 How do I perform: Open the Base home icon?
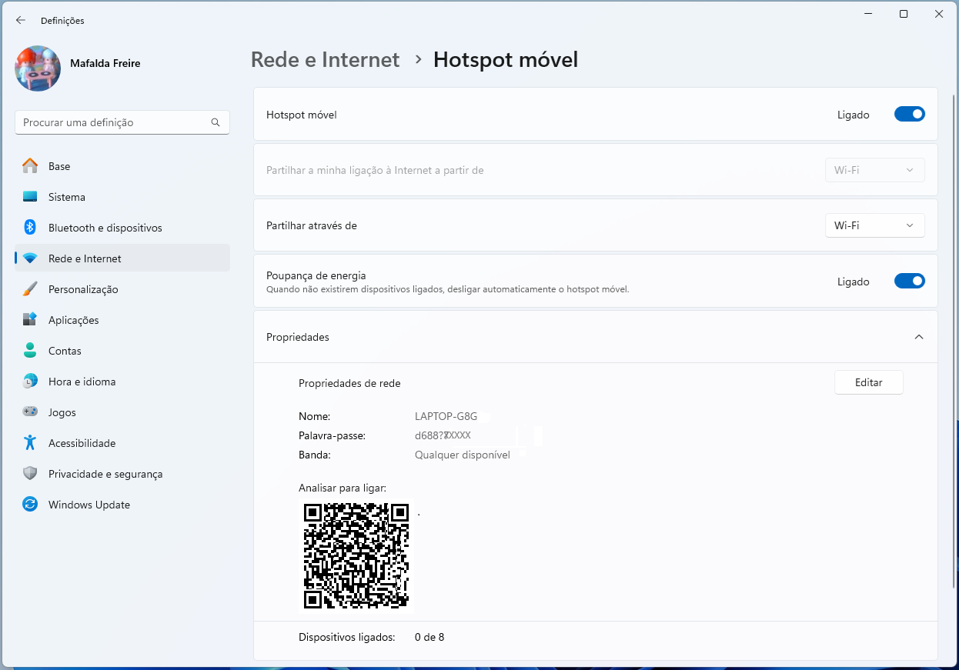tap(30, 166)
